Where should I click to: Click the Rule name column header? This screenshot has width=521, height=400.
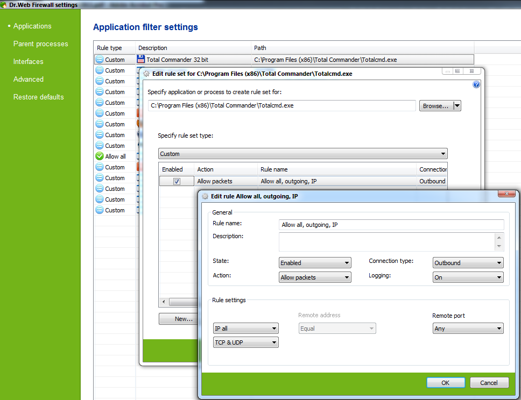pos(337,169)
